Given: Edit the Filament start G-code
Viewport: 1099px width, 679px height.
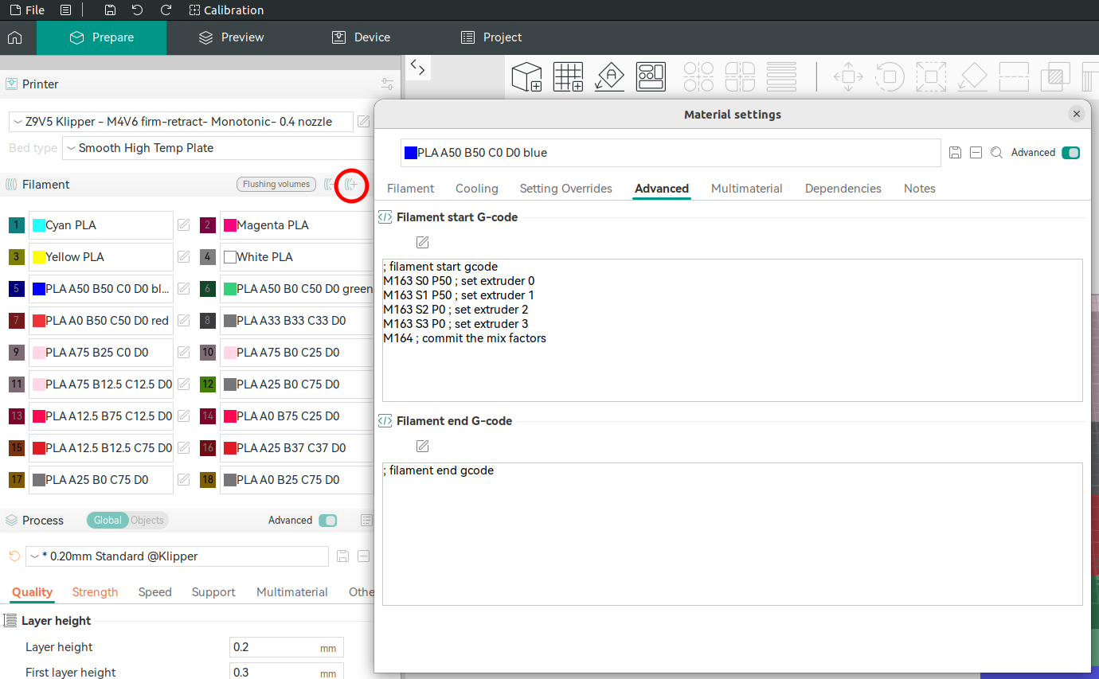Looking at the screenshot, I should pyautogui.click(x=423, y=242).
